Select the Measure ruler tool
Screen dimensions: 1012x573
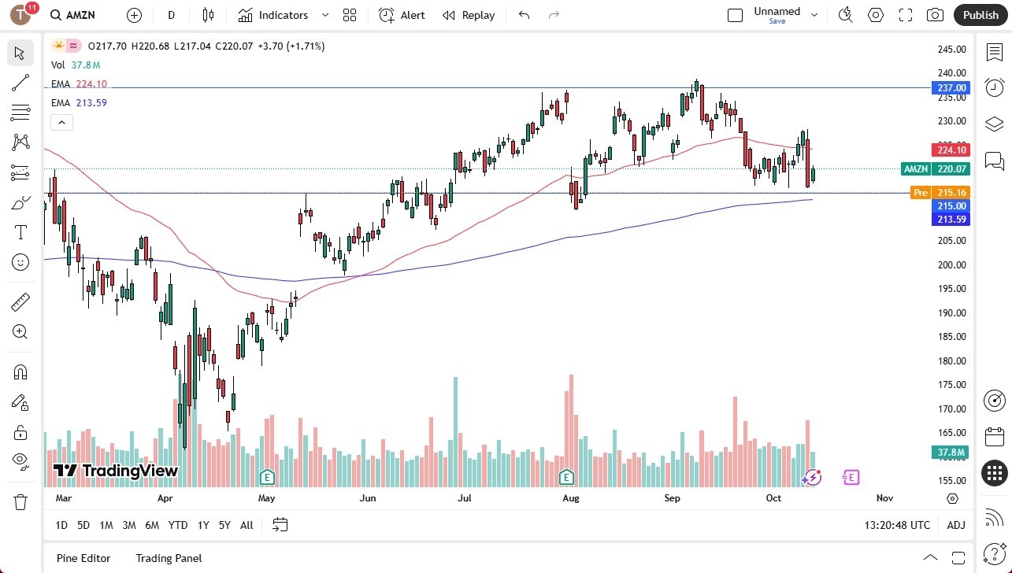(20, 301)
